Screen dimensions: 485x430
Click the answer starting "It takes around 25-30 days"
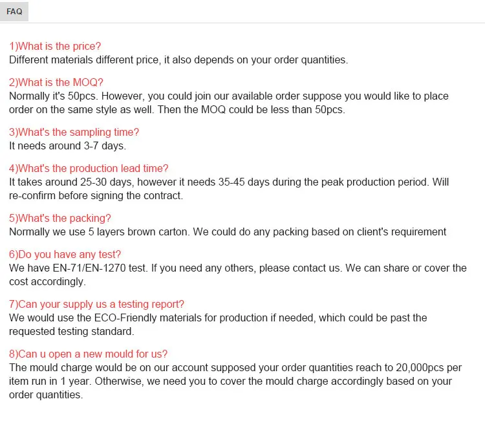point(228,182)
